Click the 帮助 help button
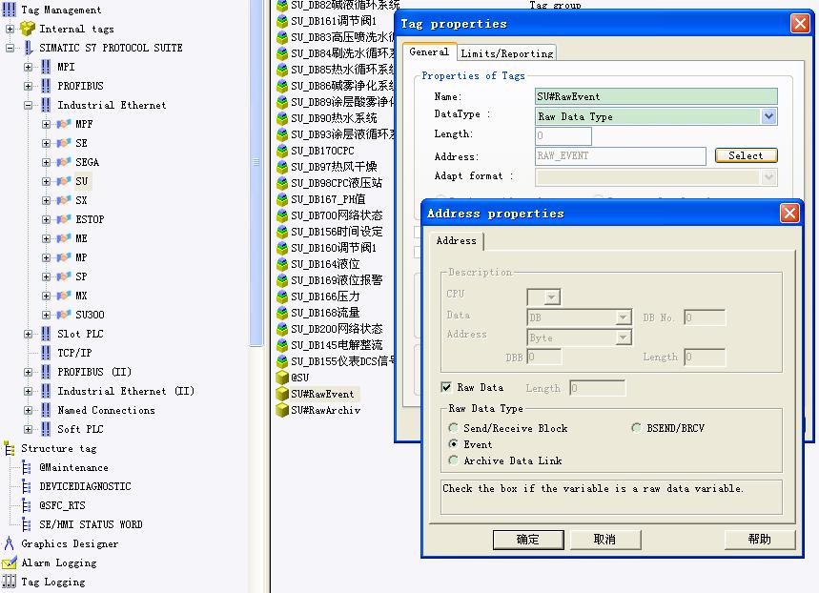 (760, 540)
